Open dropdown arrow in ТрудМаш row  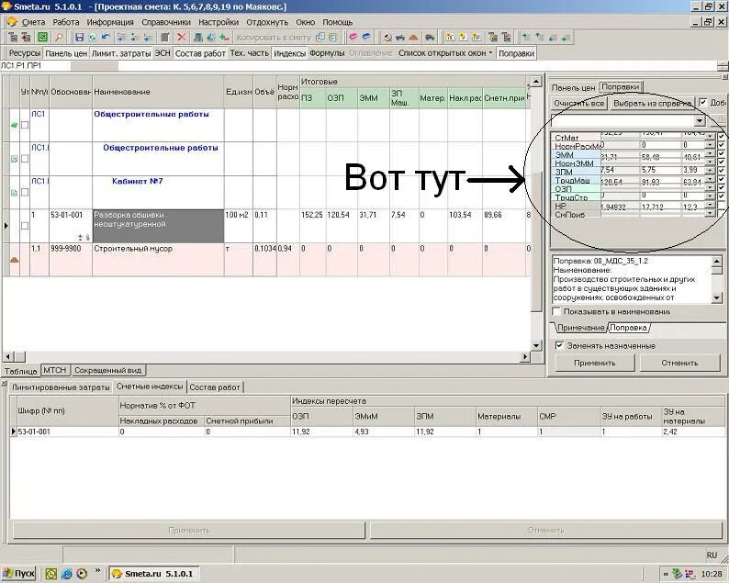(x=710, y=179)
